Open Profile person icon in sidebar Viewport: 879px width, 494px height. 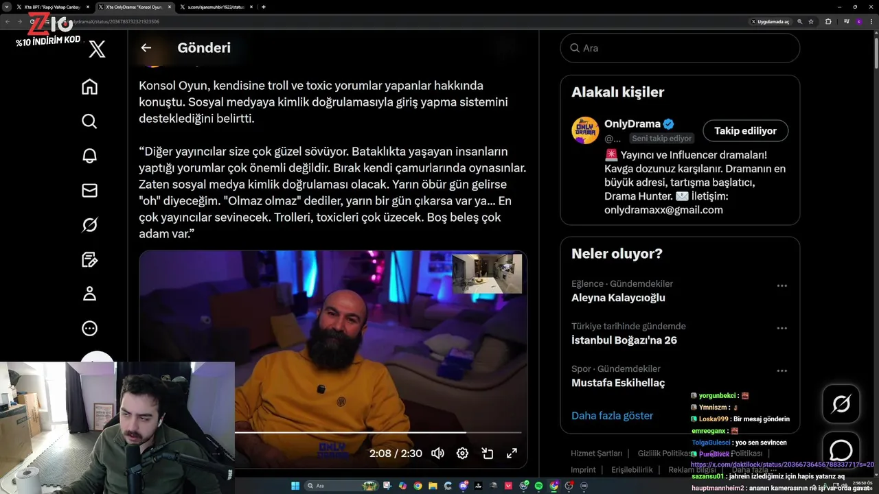(89, 294)
